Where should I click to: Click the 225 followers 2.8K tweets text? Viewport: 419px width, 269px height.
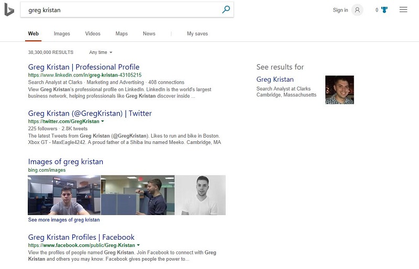click(58, 129)
